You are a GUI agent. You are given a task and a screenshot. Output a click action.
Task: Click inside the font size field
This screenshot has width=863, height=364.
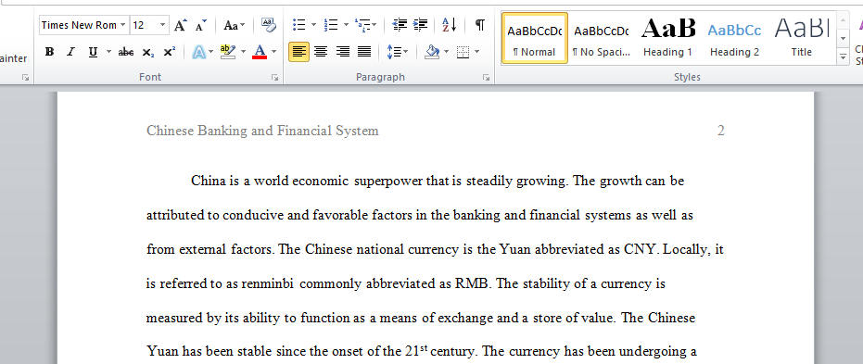pyautogui.click(x=145, y=25)
